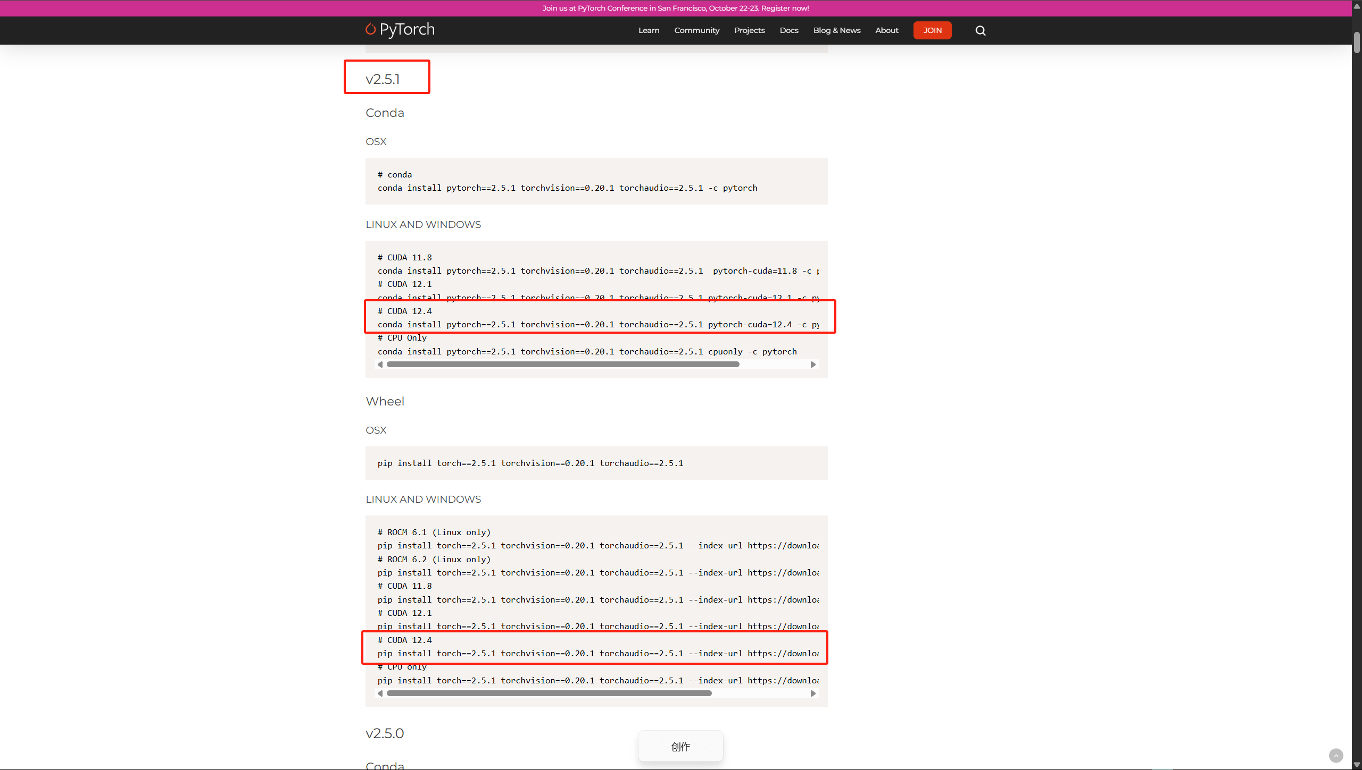Click the pip code horizontal scrollbar thumb

click(549, 693)
